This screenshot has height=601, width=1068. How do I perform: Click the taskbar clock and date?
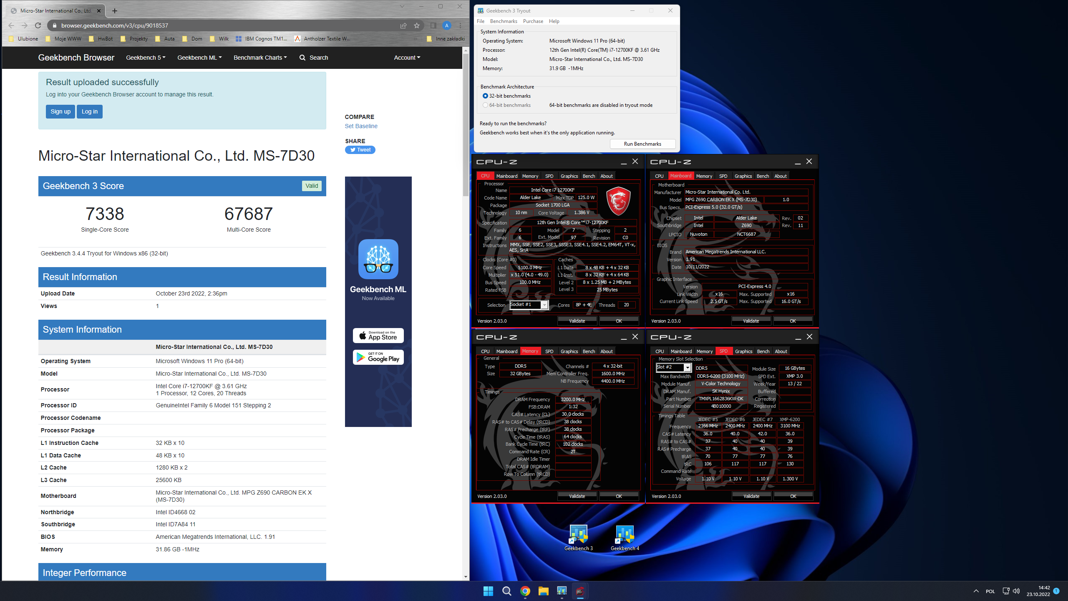click(1038, 591)
